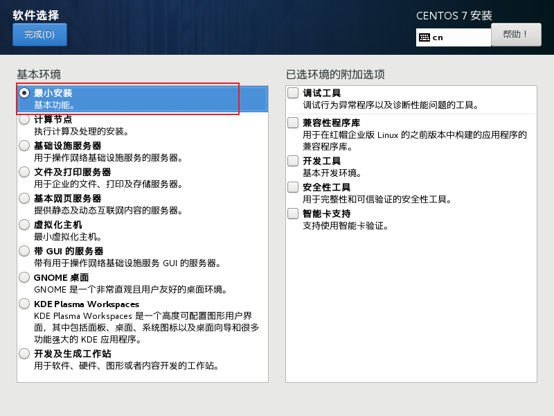
Task: Enable the 安全性工具 checkbox
Action: tap(293, 187)
